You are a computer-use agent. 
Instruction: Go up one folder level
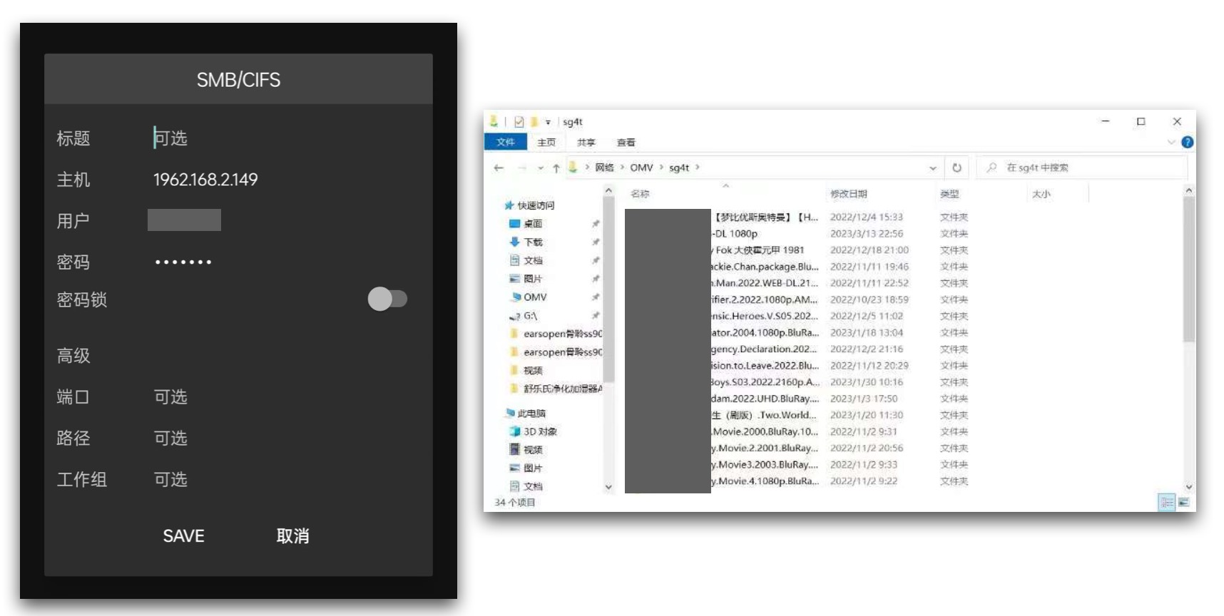click(556, 168)
